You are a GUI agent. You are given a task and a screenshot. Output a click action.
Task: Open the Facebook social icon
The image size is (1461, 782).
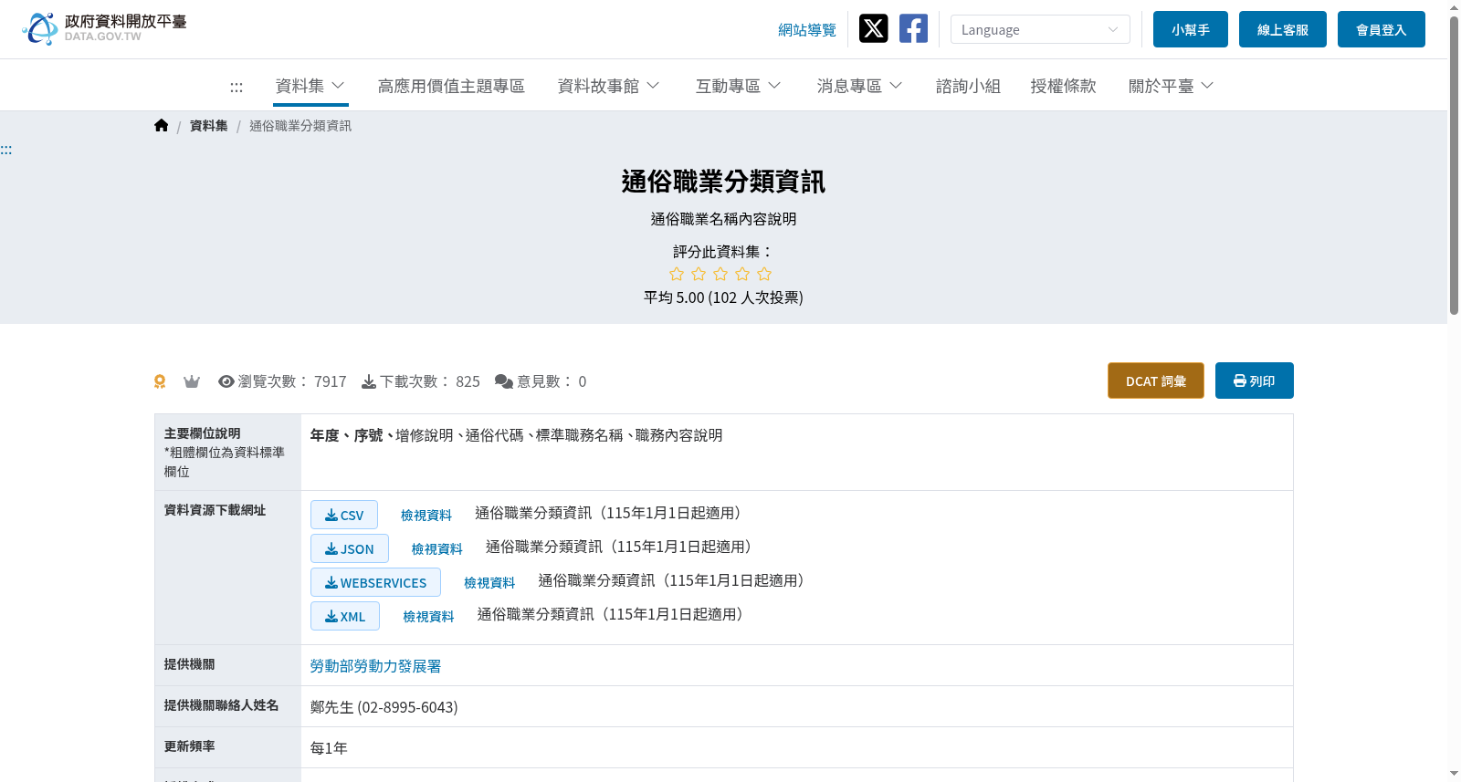[913, 28]
